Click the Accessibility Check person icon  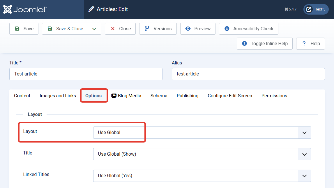click(x=227, y=29)
